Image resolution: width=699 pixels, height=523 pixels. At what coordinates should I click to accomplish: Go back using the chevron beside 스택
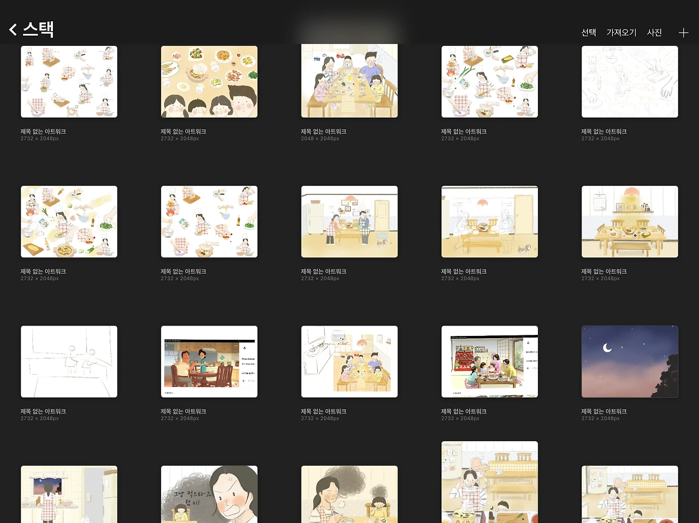pyautogui.click(x=13, y=29)
